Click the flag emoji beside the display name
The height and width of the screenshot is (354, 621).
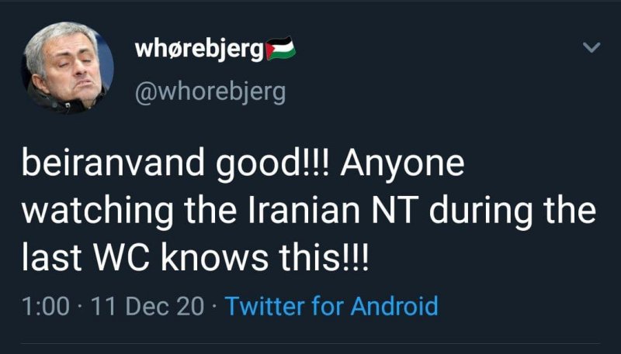pyautogui.click(x=281, y=51)
